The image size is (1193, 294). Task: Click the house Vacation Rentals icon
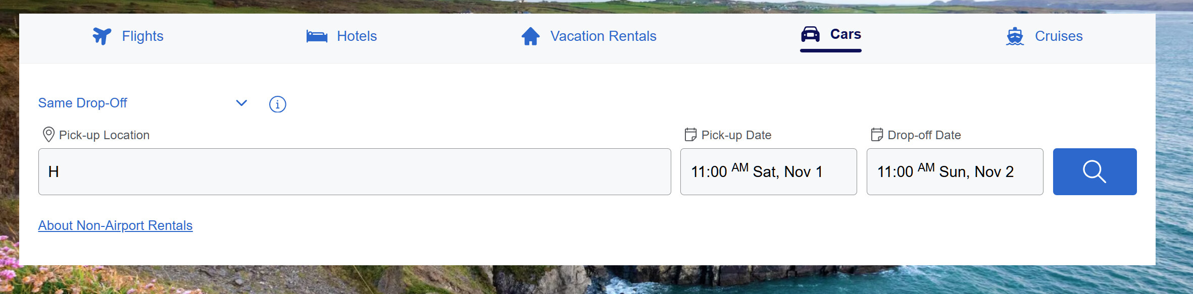pos(530,36)
